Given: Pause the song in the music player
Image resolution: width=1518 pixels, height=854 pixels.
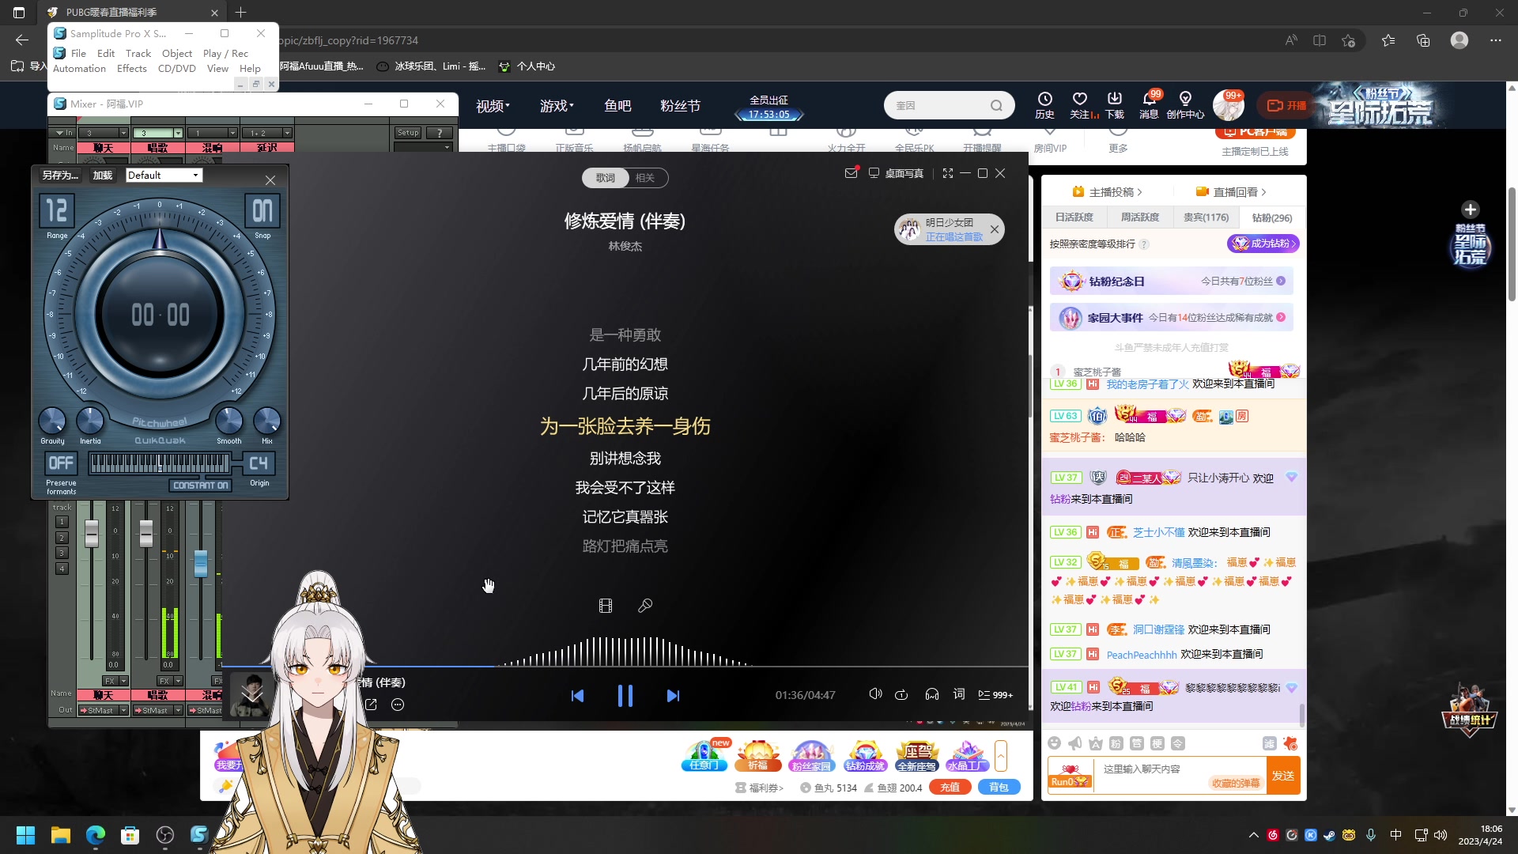Looking at the screenshot, I should tap(625, 696).
